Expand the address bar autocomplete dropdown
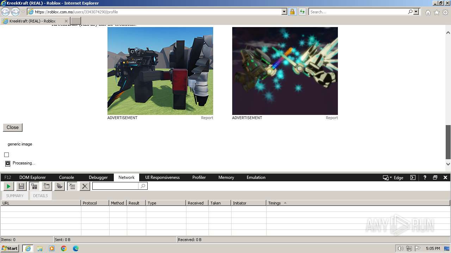 point(284,12)
